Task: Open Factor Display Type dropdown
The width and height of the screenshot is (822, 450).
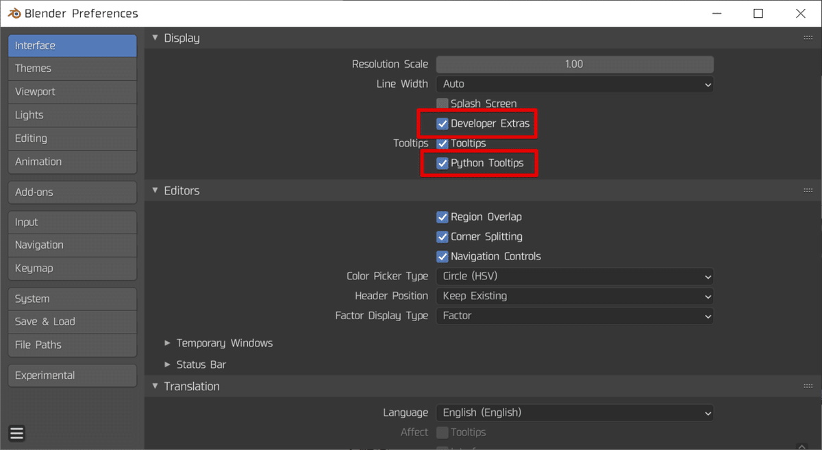Action: [x=575, y=316]
